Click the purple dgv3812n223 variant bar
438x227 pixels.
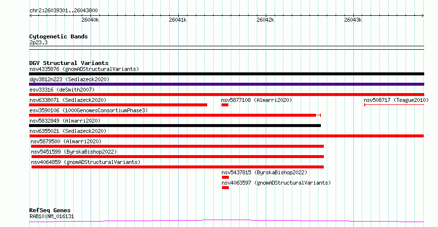coord(226,84)
